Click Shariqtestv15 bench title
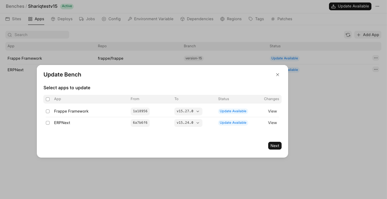The image size is (387, 199). pyautogui.click(x=43, y=6)
